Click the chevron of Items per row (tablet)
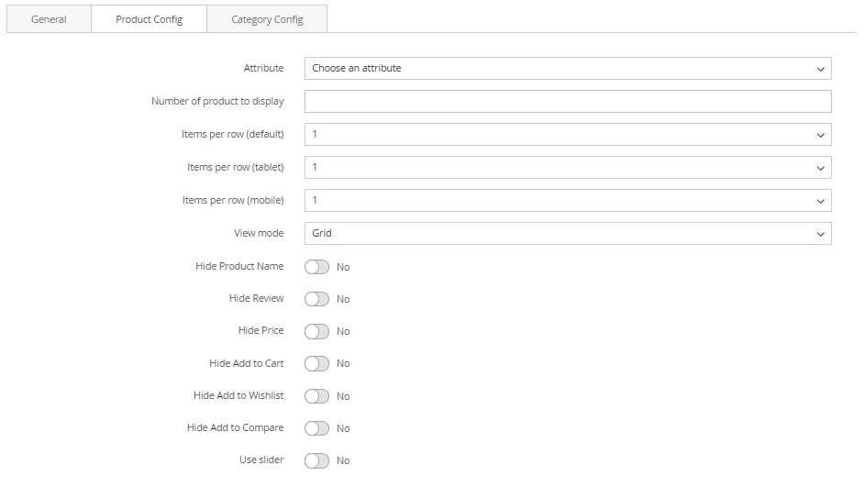Image resolution: width=865 pixels, height=487 pixels. (x=820, y=168)
